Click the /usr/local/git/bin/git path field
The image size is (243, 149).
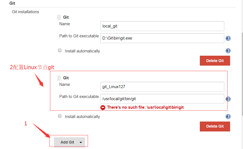tap(162, 99)
